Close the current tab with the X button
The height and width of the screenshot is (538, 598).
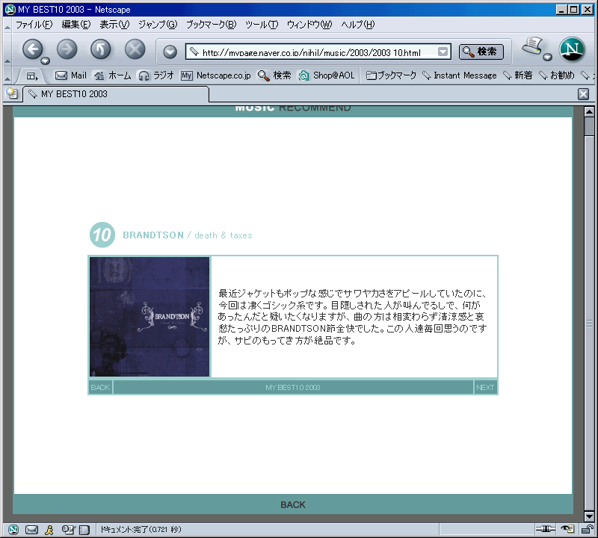(583, 94)
